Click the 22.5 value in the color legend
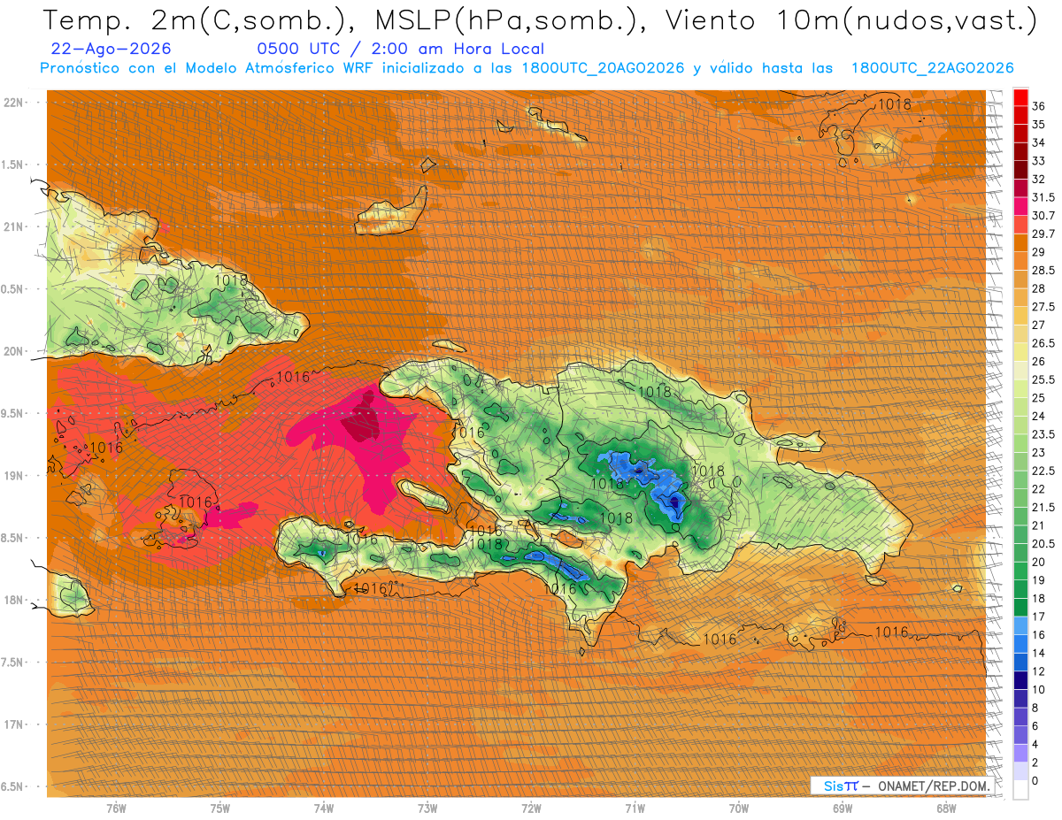This screenshot has width=1062, height=820. coord(1043,471)
